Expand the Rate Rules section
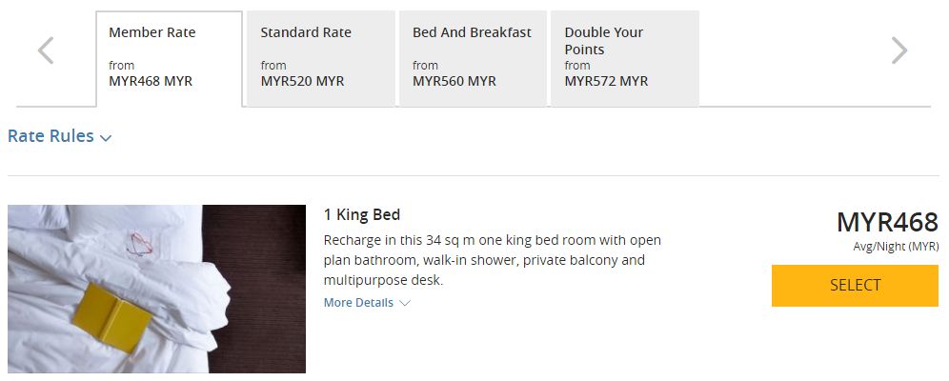Screen dimensions: 949x381 pos(50,136)
